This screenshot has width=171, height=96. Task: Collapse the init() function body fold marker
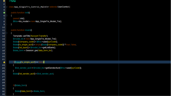click(6, 15)
